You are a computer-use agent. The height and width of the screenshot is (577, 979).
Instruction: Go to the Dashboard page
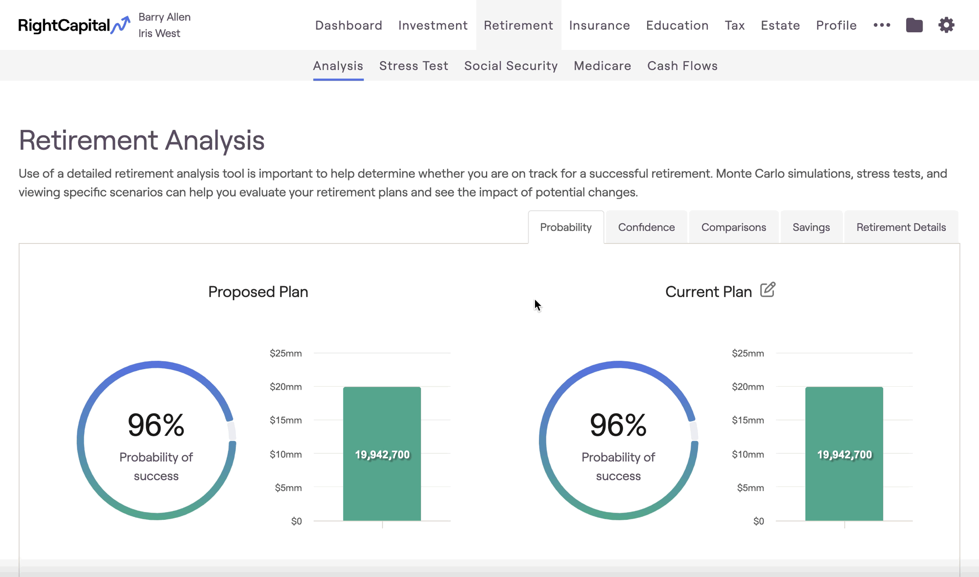pos(349,25)
